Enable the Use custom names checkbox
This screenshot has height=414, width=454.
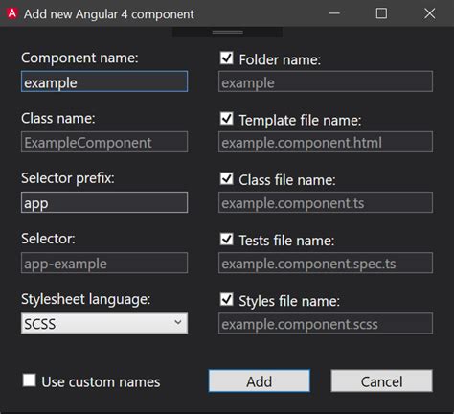29,380
